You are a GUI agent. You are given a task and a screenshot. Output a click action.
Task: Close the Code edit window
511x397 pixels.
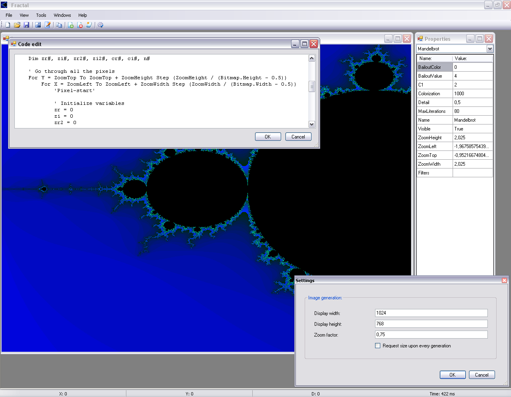click(314, 44)
